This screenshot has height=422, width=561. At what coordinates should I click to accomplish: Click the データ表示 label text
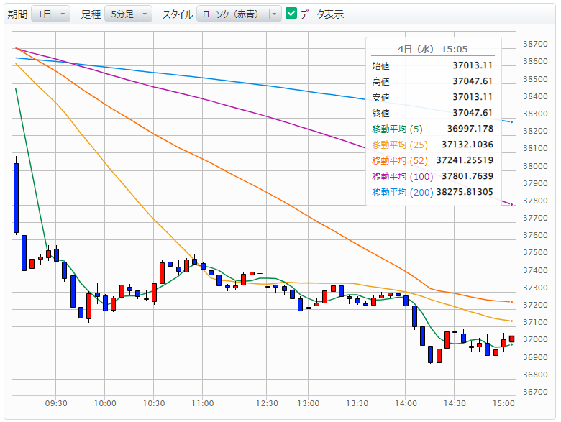tap(321, 14)
